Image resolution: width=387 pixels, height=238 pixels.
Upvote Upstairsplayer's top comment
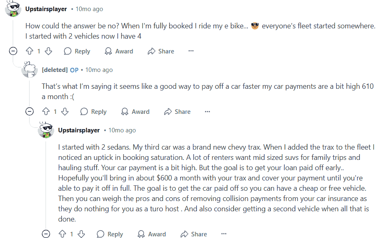tap(29, 51)
